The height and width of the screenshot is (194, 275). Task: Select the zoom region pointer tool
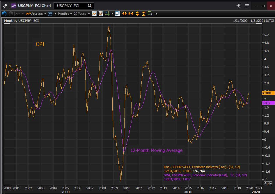pos(150,13)
